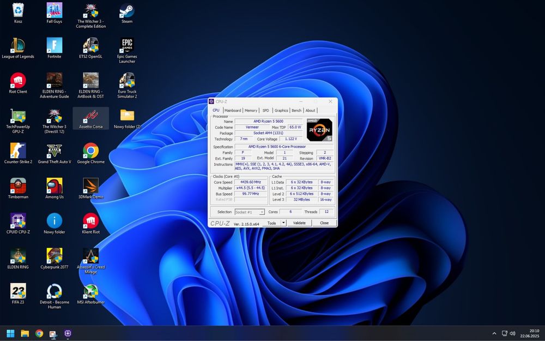Select the Google Chrome desktop shortcut
This screenshot has width=545, height=341.
tap(90, 153)
